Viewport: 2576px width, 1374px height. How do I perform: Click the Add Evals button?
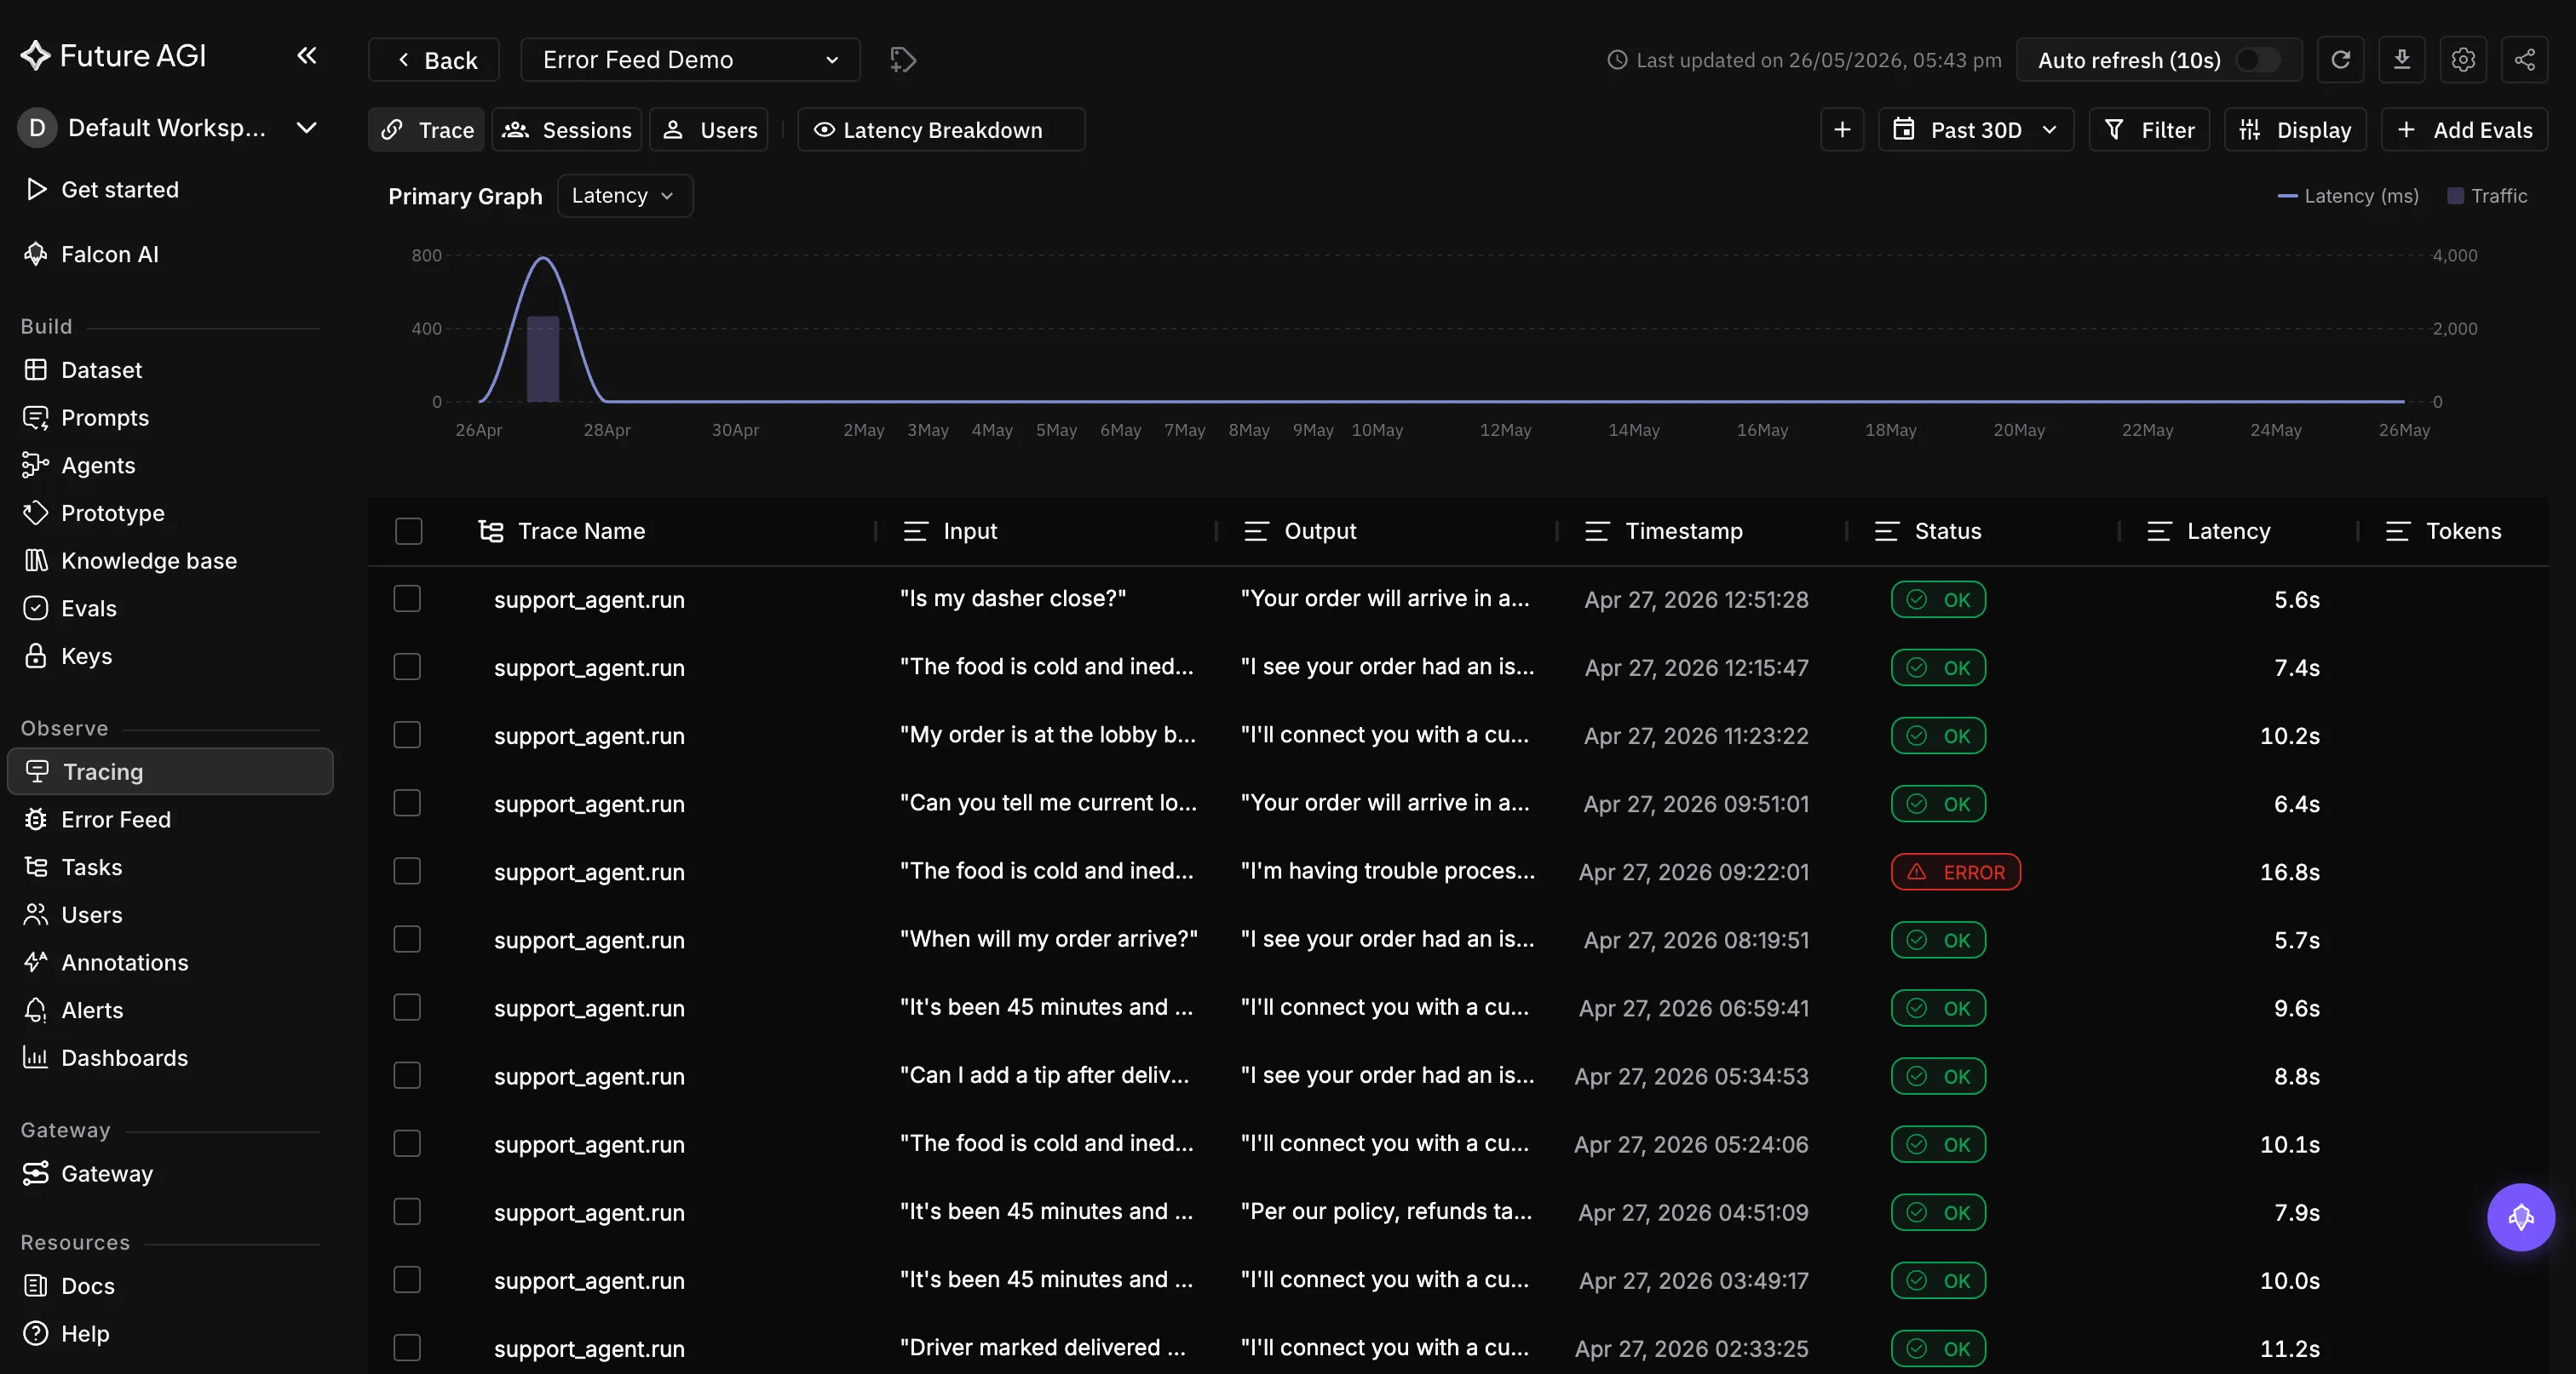(2464, 130)
